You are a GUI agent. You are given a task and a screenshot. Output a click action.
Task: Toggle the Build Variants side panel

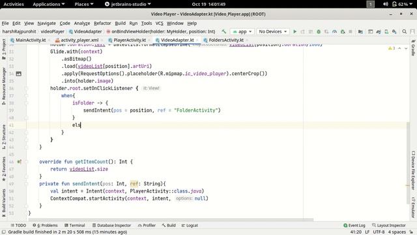(x=4, y=202)
